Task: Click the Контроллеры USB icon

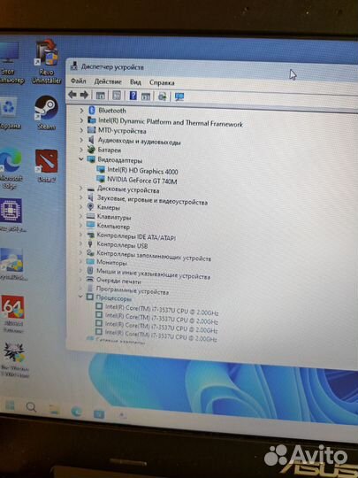Action: tap(90, 244)
